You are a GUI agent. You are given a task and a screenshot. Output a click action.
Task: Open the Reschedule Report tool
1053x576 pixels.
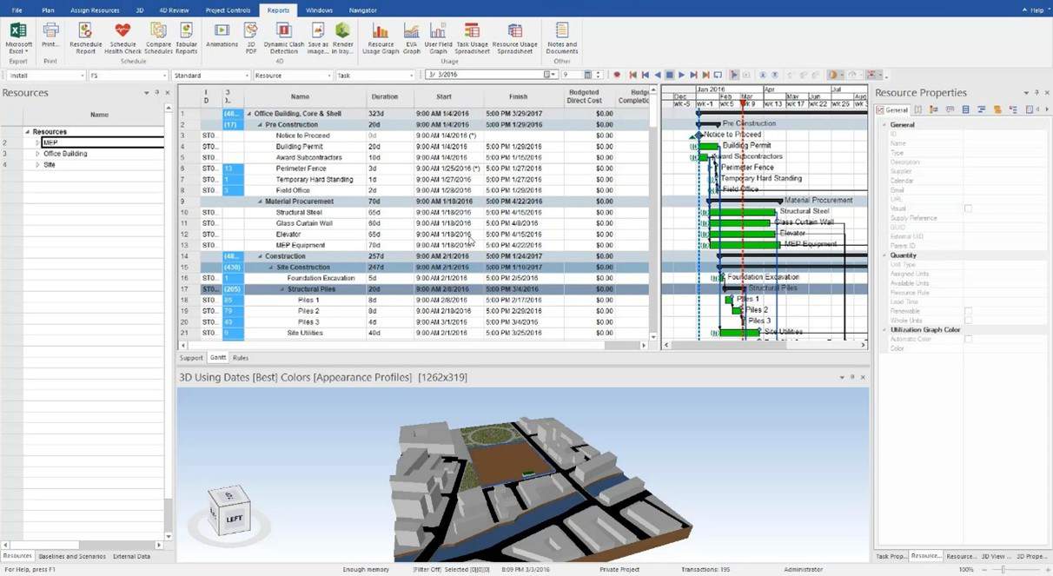(x=85, y=36)
